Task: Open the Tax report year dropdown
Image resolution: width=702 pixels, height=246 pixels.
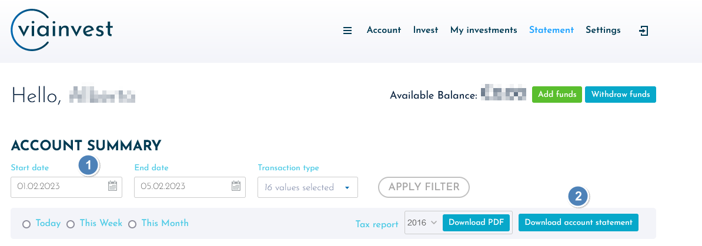Action: pos(422,223)
